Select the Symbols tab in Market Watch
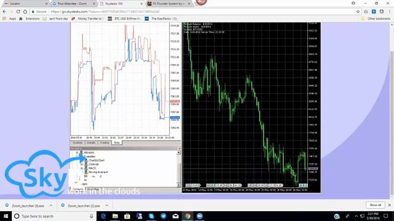Image resolution: width=394 pixels, height=221 pixels. tap(78, 142)
